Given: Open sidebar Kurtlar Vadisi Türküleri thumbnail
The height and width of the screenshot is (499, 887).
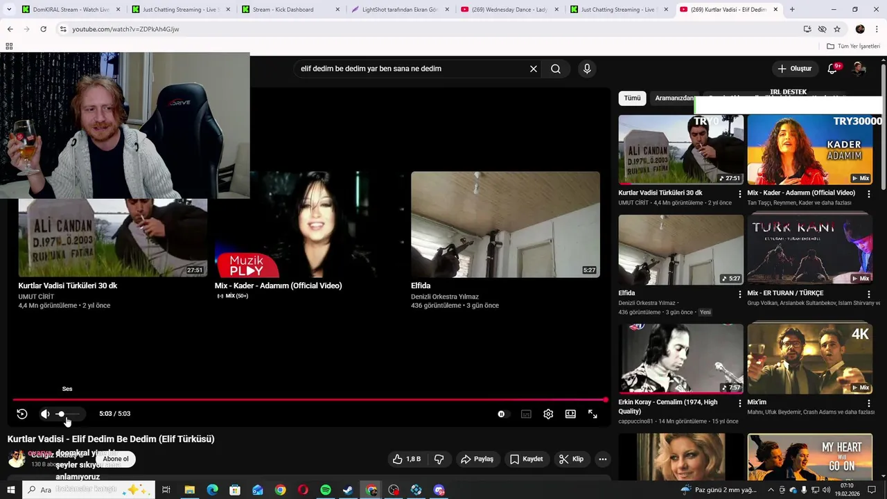Looking at the screenshot, I should tap(681, 150).
